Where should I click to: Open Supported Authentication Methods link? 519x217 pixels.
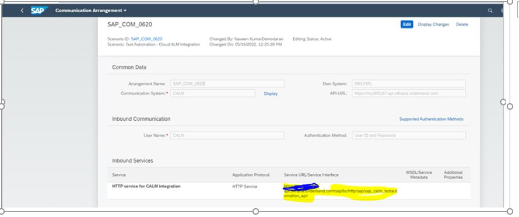pos(432,119)
